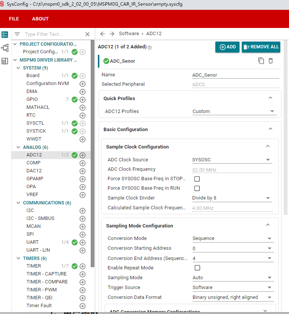Navigate back with the left arrow
This screenshot has height=314, width=289.
coord(102,34)
